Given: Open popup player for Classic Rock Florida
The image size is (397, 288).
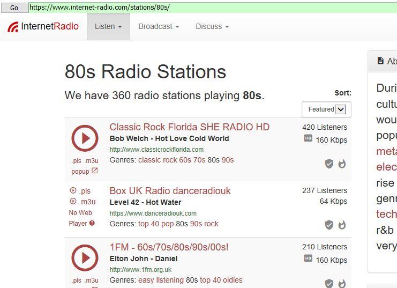Looking at the screenshot, I should click(84, 172).
